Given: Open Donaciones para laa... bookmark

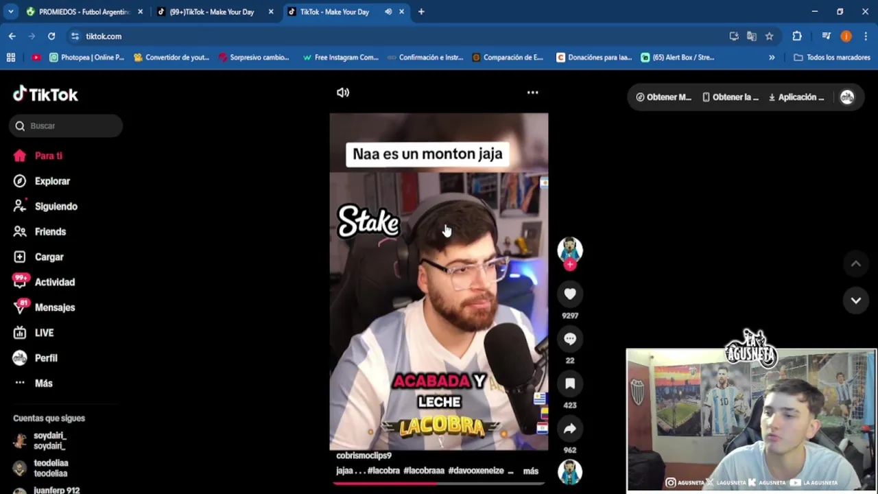Looking at the screenshot, I should 594,58.
